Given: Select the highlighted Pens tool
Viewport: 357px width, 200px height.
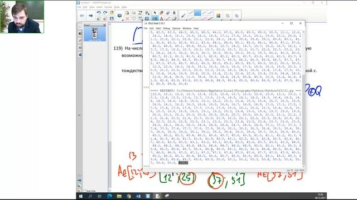Looking at the screenshot, I should coord(155,18).
